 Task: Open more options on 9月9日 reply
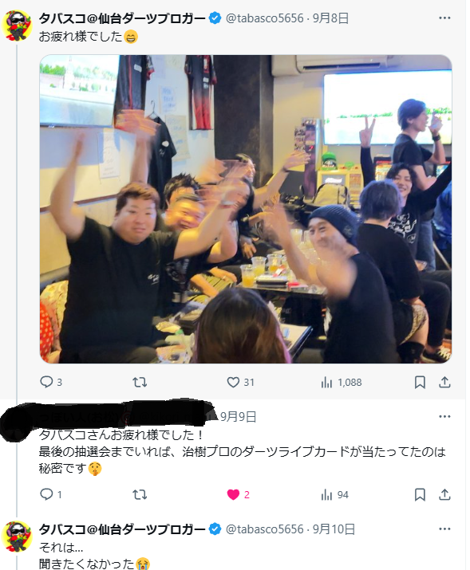[x=444, y=417]
